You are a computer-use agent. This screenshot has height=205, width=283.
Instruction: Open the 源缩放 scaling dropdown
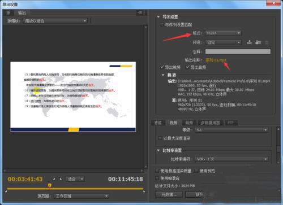[55, 21]
